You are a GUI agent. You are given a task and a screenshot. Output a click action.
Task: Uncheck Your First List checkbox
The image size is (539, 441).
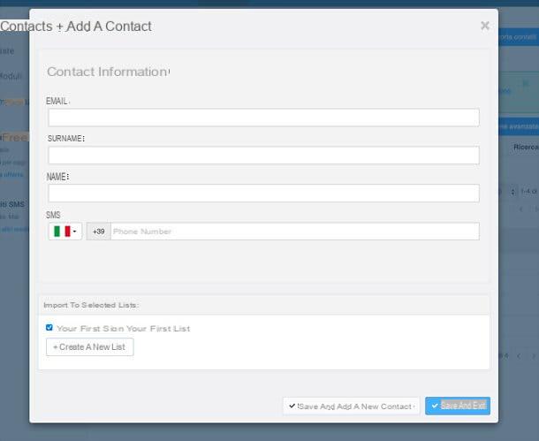49,327
